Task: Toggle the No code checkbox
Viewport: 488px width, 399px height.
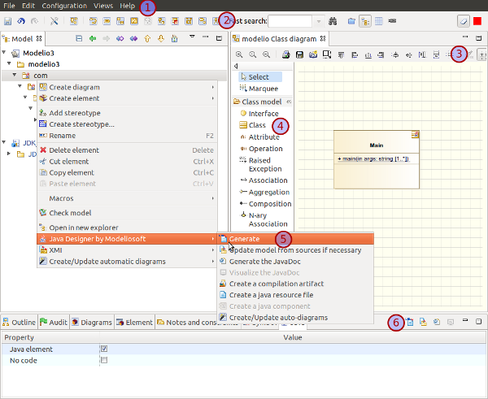Action: click(x=104, y=360)
